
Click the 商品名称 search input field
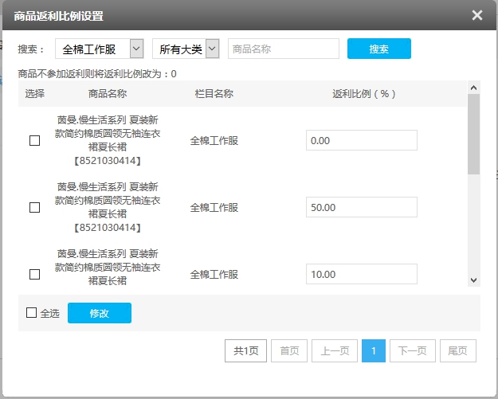[284, 49]
